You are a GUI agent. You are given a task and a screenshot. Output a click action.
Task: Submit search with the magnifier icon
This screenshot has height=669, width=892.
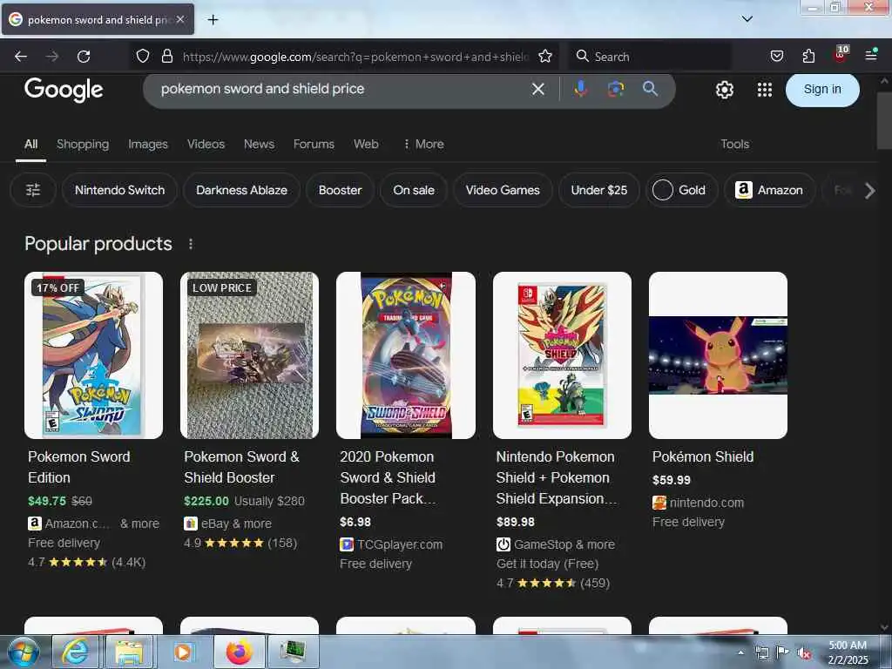pyautogui.click(x=650, y=89)
